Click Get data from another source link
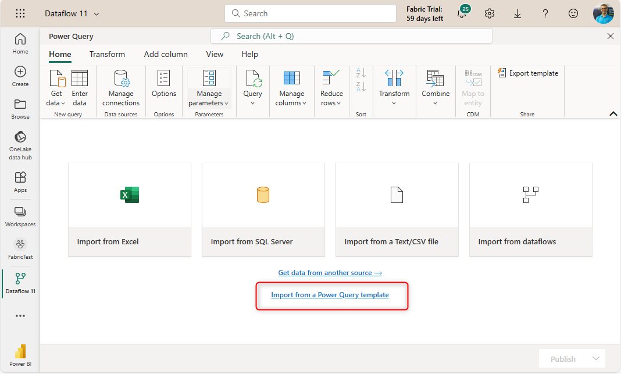The width and height of the screenshot is (621, 374). (x=330, y=273)
